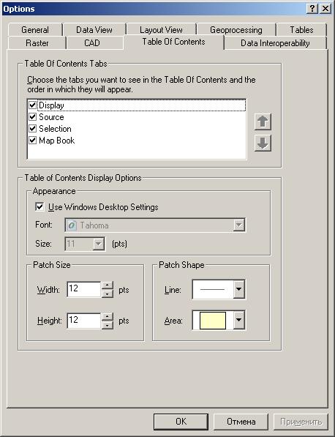
Task: Decrease patch Width with down spinner
Action: tap(108, 294)
